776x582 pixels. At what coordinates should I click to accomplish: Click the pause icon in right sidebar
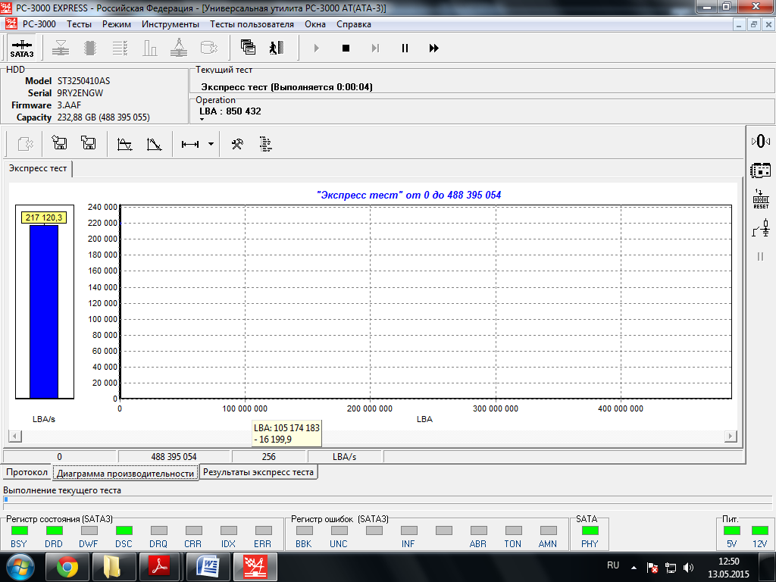click(761, 256)
